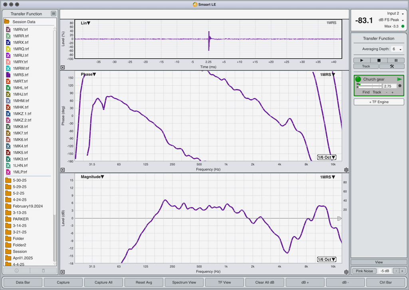Toggle visibility of the 1MRS.trf trace
Image resolution: width=409 pixels, height=290 pixels.
[8, 75]
